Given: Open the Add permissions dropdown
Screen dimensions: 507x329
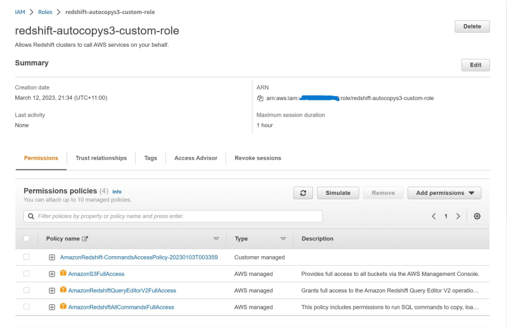Looking at the screenshot, I should [x=444, y=193].
